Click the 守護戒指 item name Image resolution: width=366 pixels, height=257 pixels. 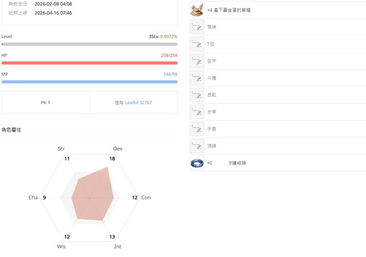click(237, 163)
